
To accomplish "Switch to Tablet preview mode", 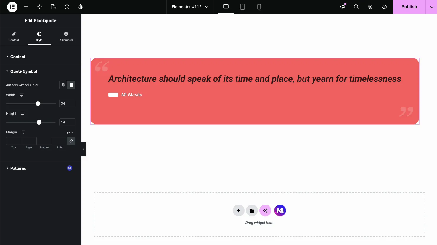I will tap(242, 7).
